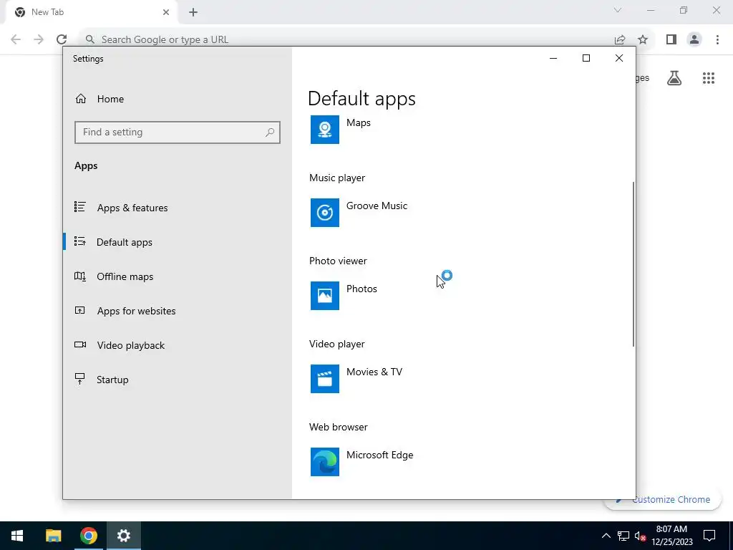733x550 pixels.
Task: Click the Customize Chrome button
Action: coord(664,499)
